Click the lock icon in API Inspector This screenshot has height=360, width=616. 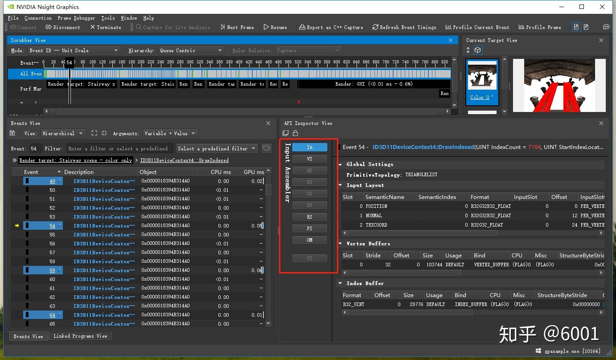click(295, 133)
